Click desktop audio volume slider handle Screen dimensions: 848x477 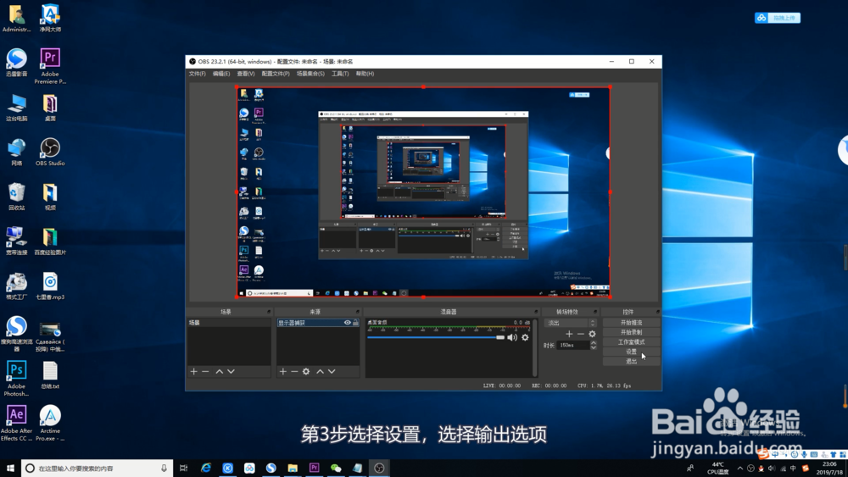tap(500, 337)
